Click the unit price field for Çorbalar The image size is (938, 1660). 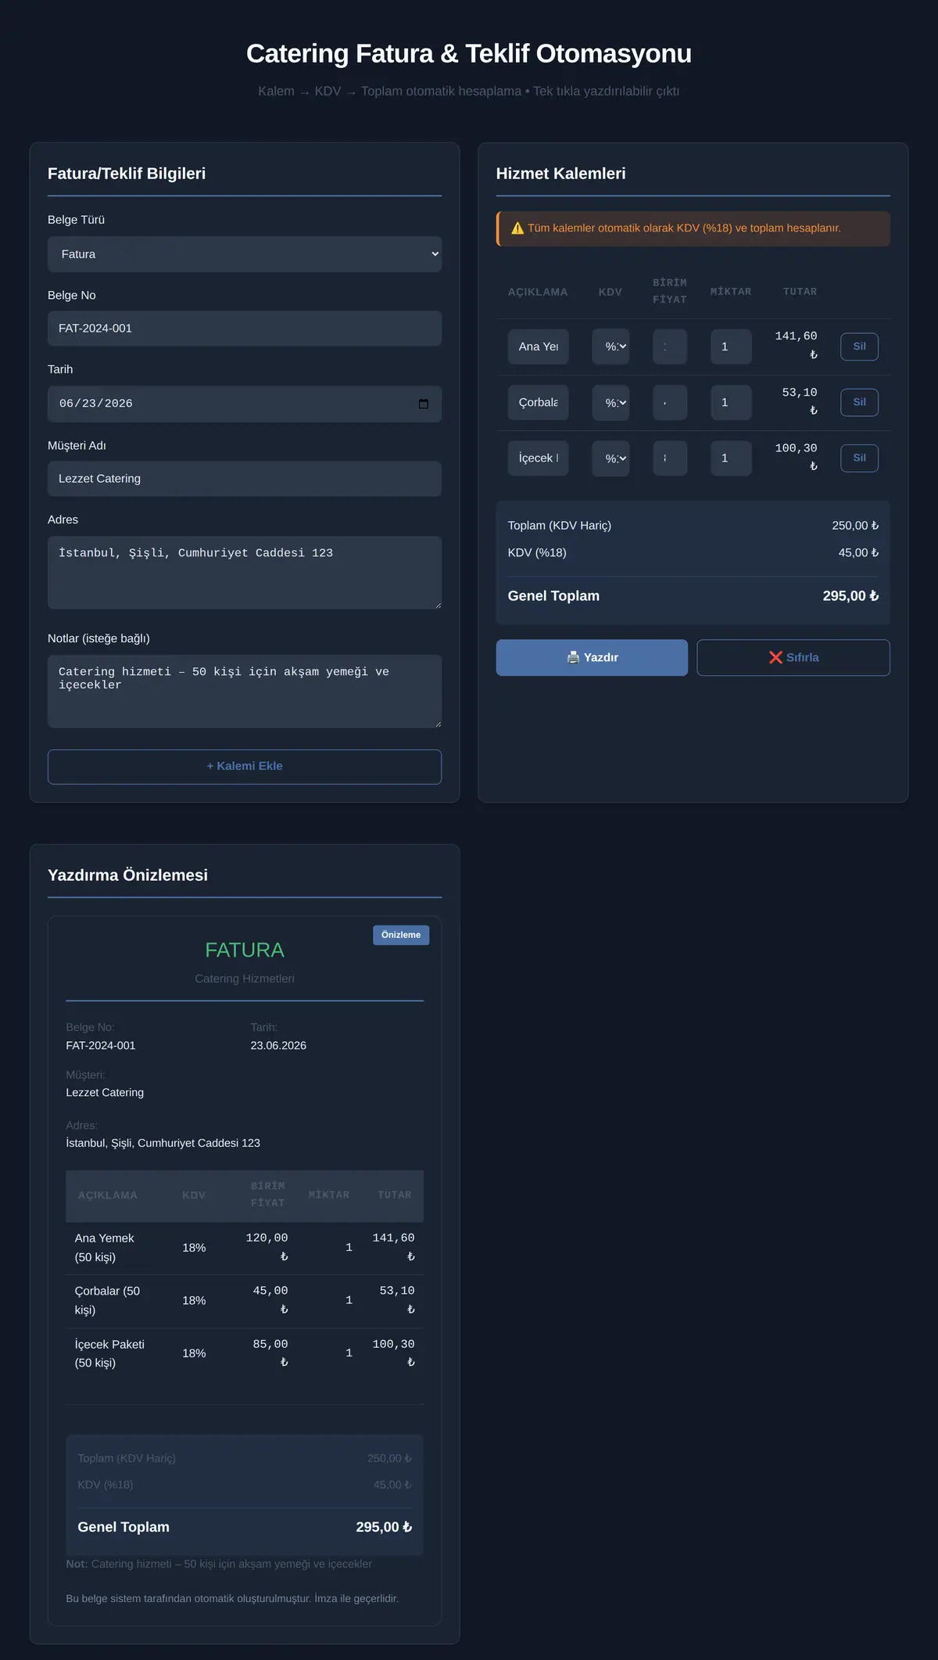(670, 402)
